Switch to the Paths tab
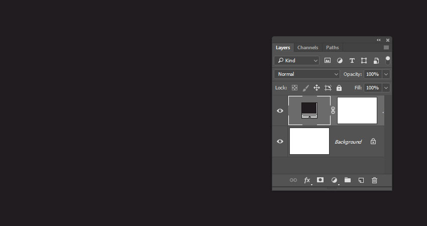This screenshot has height=226, width=427. [332, 48]
